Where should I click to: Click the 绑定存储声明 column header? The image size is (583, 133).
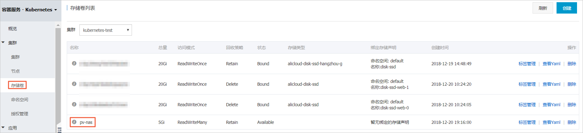[x=383, y=48]
